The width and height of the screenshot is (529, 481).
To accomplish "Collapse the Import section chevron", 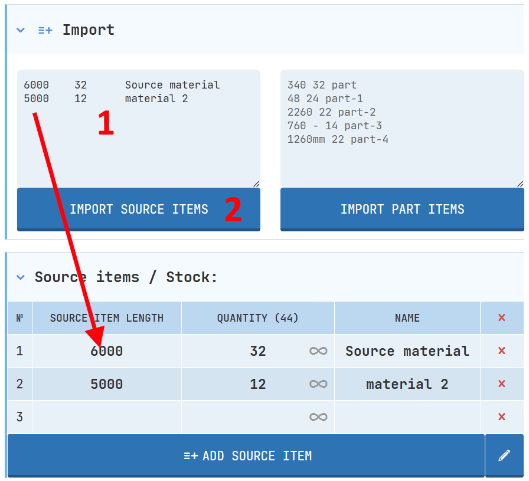I will coord(21,30).
